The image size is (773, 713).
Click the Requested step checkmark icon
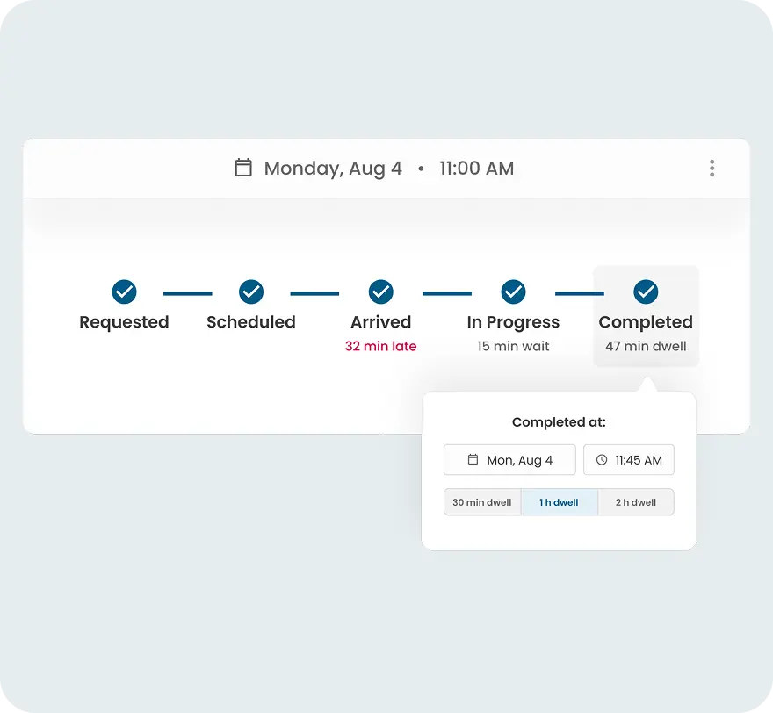pyautogui.click(x=124, y=291)
